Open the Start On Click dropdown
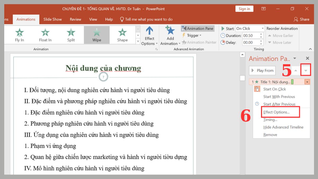This screenshot has width=318, height=179. 263,28
